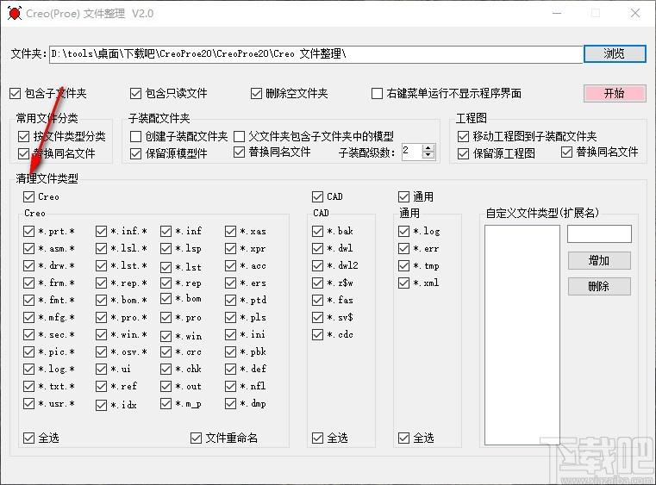Toggle 保留源模型件 checkbox
This screenshot has width=656, height=485.
pyautogui.click(x=135, y=153)
